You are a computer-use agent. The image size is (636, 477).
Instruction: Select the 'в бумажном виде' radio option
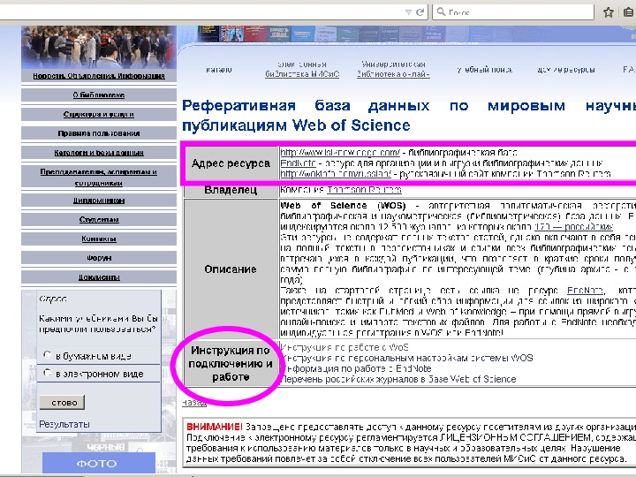[47, 355]
